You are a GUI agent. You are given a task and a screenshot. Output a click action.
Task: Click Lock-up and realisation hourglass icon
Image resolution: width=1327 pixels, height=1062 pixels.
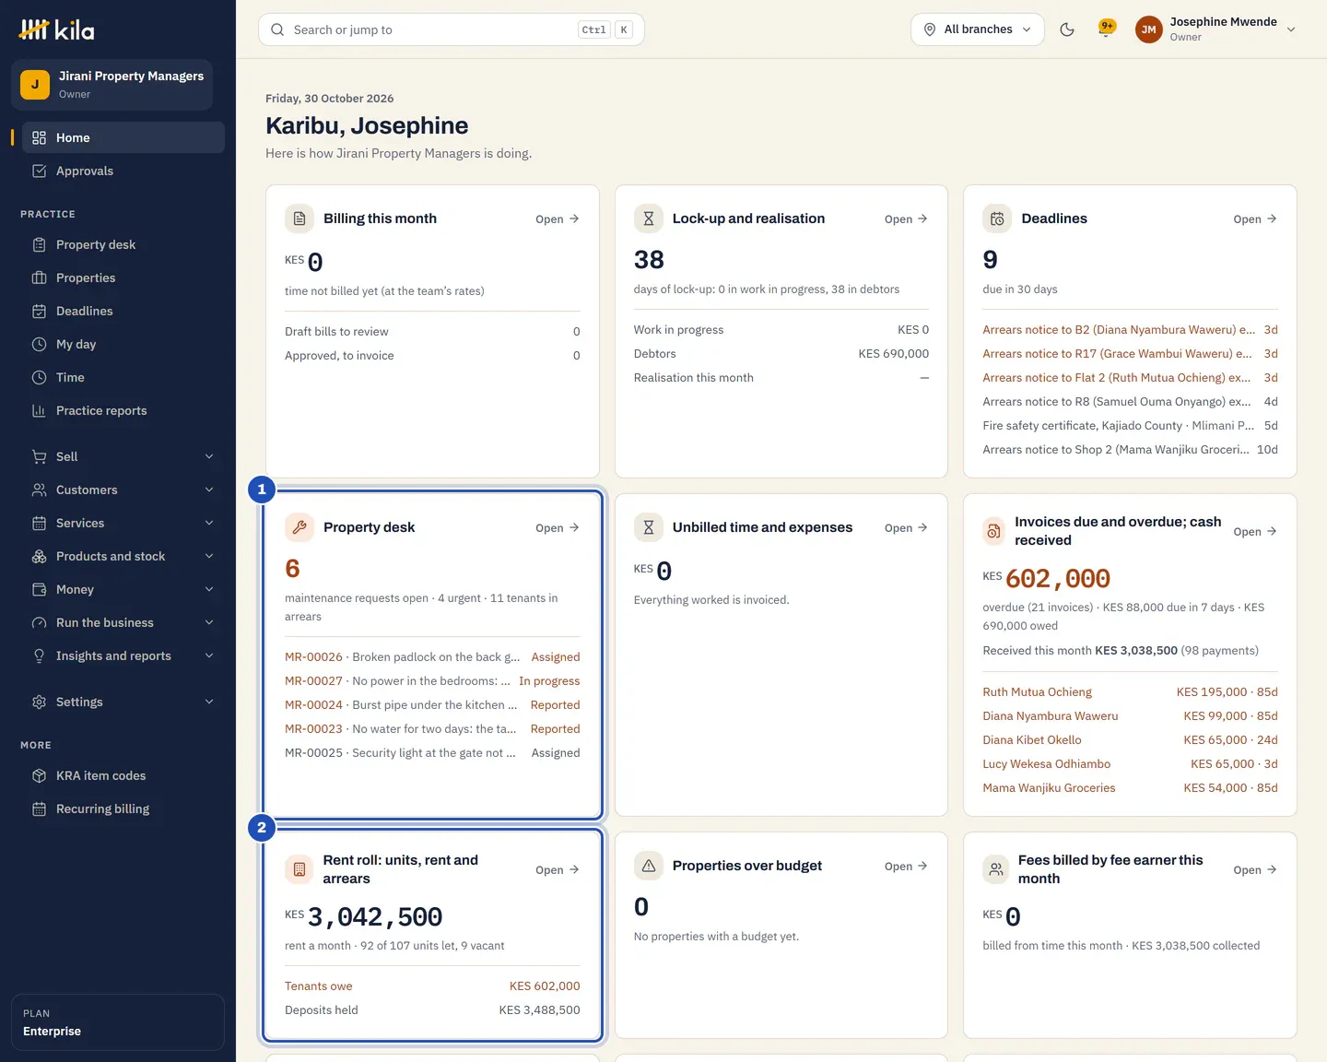coord(649,218)
